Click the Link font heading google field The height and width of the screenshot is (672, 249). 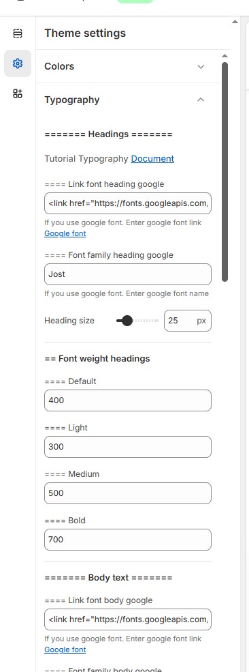[x=128, y=203]
